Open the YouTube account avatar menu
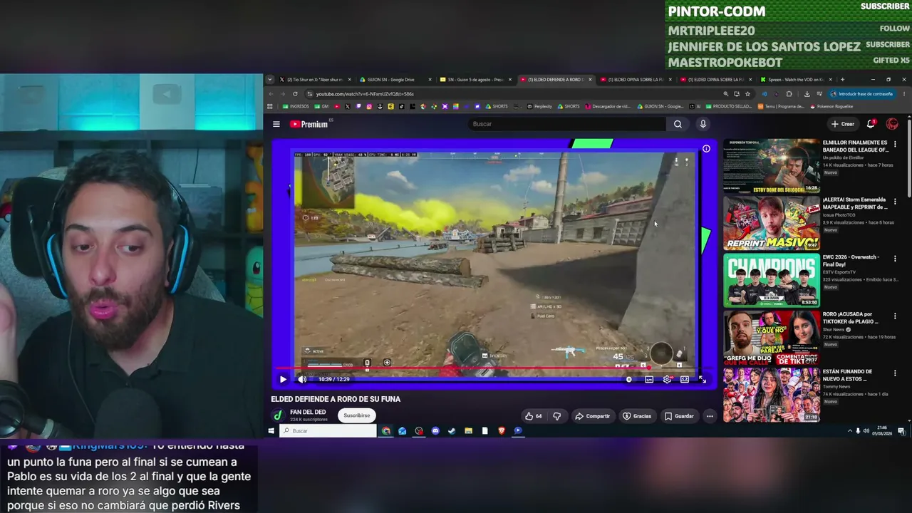The image size is (912, 513). point(892,124)
